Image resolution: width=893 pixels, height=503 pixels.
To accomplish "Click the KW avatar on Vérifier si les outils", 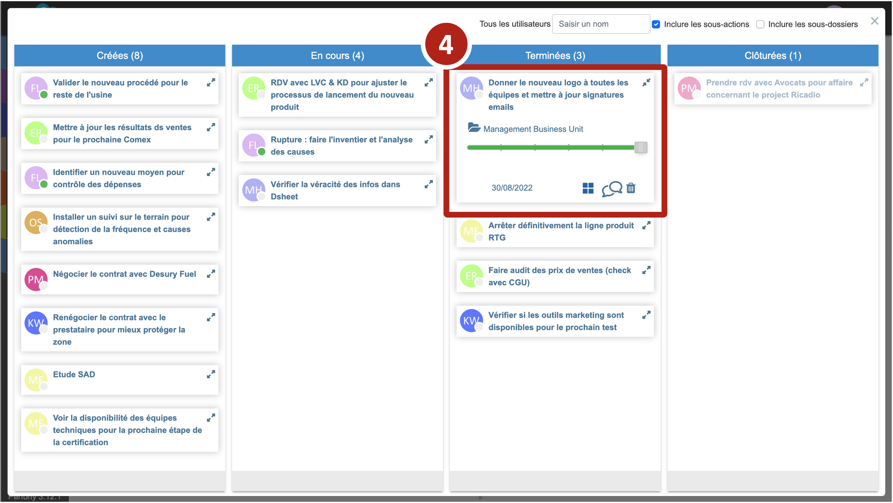I will pyautogui.click(x=471, y=320).
